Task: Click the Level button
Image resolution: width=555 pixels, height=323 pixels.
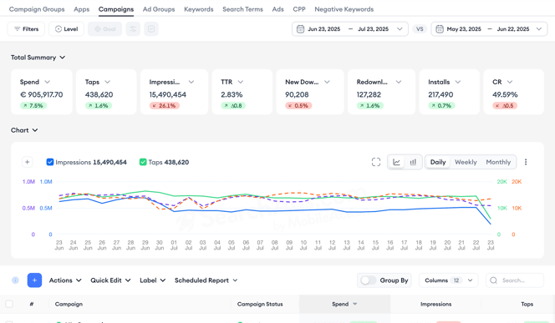Action: click(66, 29)
